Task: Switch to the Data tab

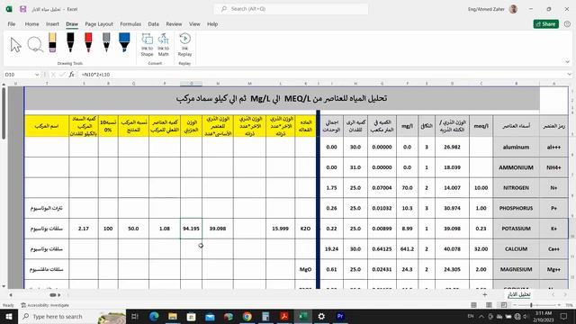Action: point(154,24)
